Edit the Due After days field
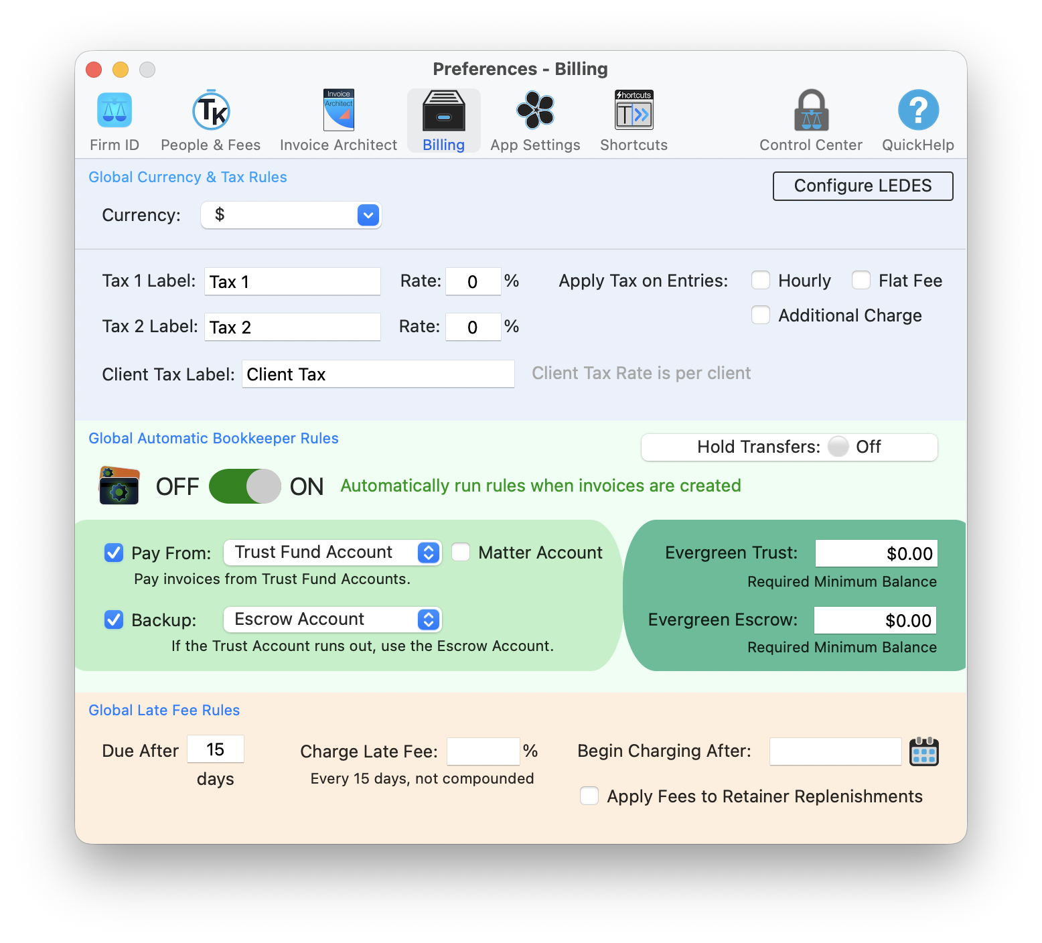This screenshot has width=1042, height=943. (216, 749)
